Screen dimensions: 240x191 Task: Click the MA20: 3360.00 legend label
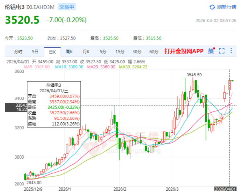[x=101, y=67]
